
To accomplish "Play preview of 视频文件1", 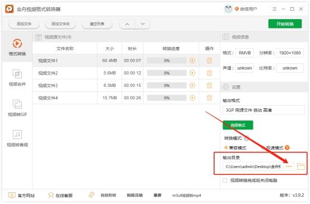I will pyautogui.click(x=192, y=61).
